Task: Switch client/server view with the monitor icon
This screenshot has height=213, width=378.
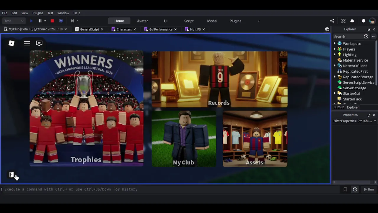Action: 61,21
